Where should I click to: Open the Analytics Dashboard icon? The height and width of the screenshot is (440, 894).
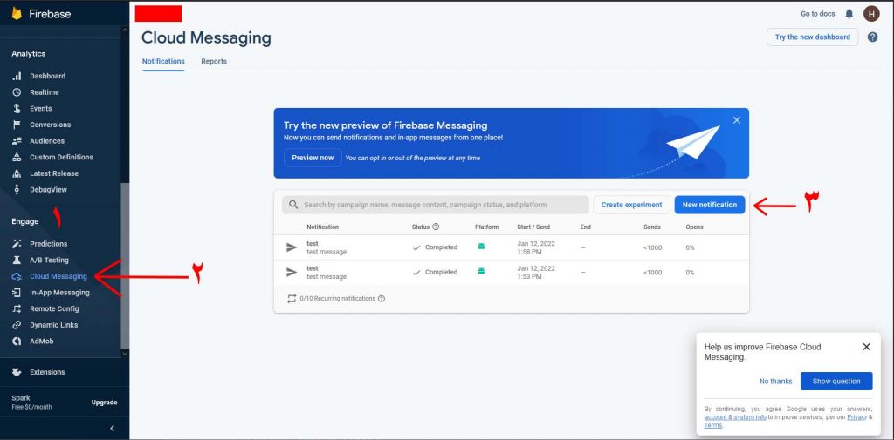click(17, 76)
